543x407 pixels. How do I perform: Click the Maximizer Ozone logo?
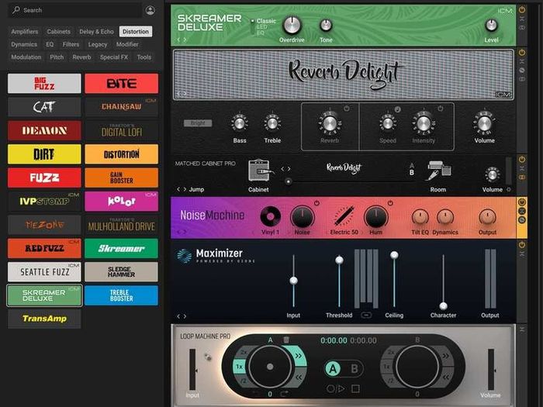pyautogui.click(x=184, y=256)
